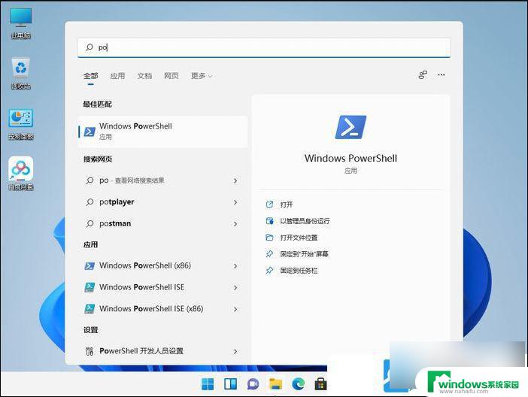Open Task View on the taskbar

tap(230, 384)
